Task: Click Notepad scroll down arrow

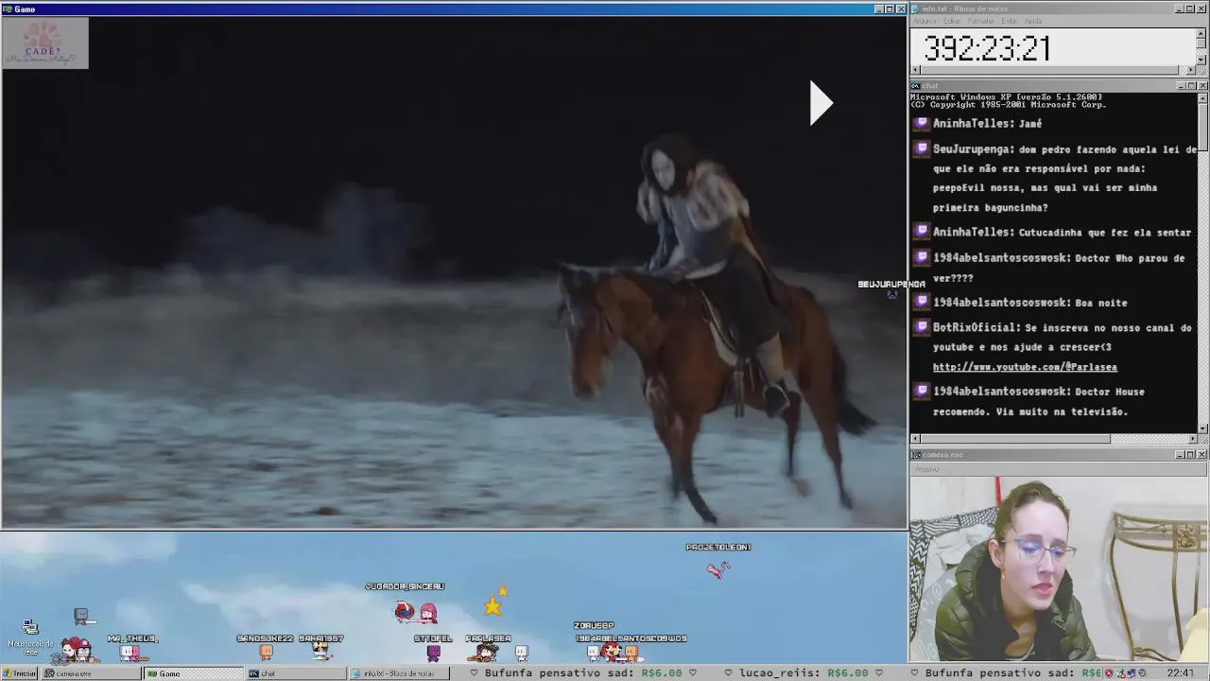Action: tap(1201, 60)
